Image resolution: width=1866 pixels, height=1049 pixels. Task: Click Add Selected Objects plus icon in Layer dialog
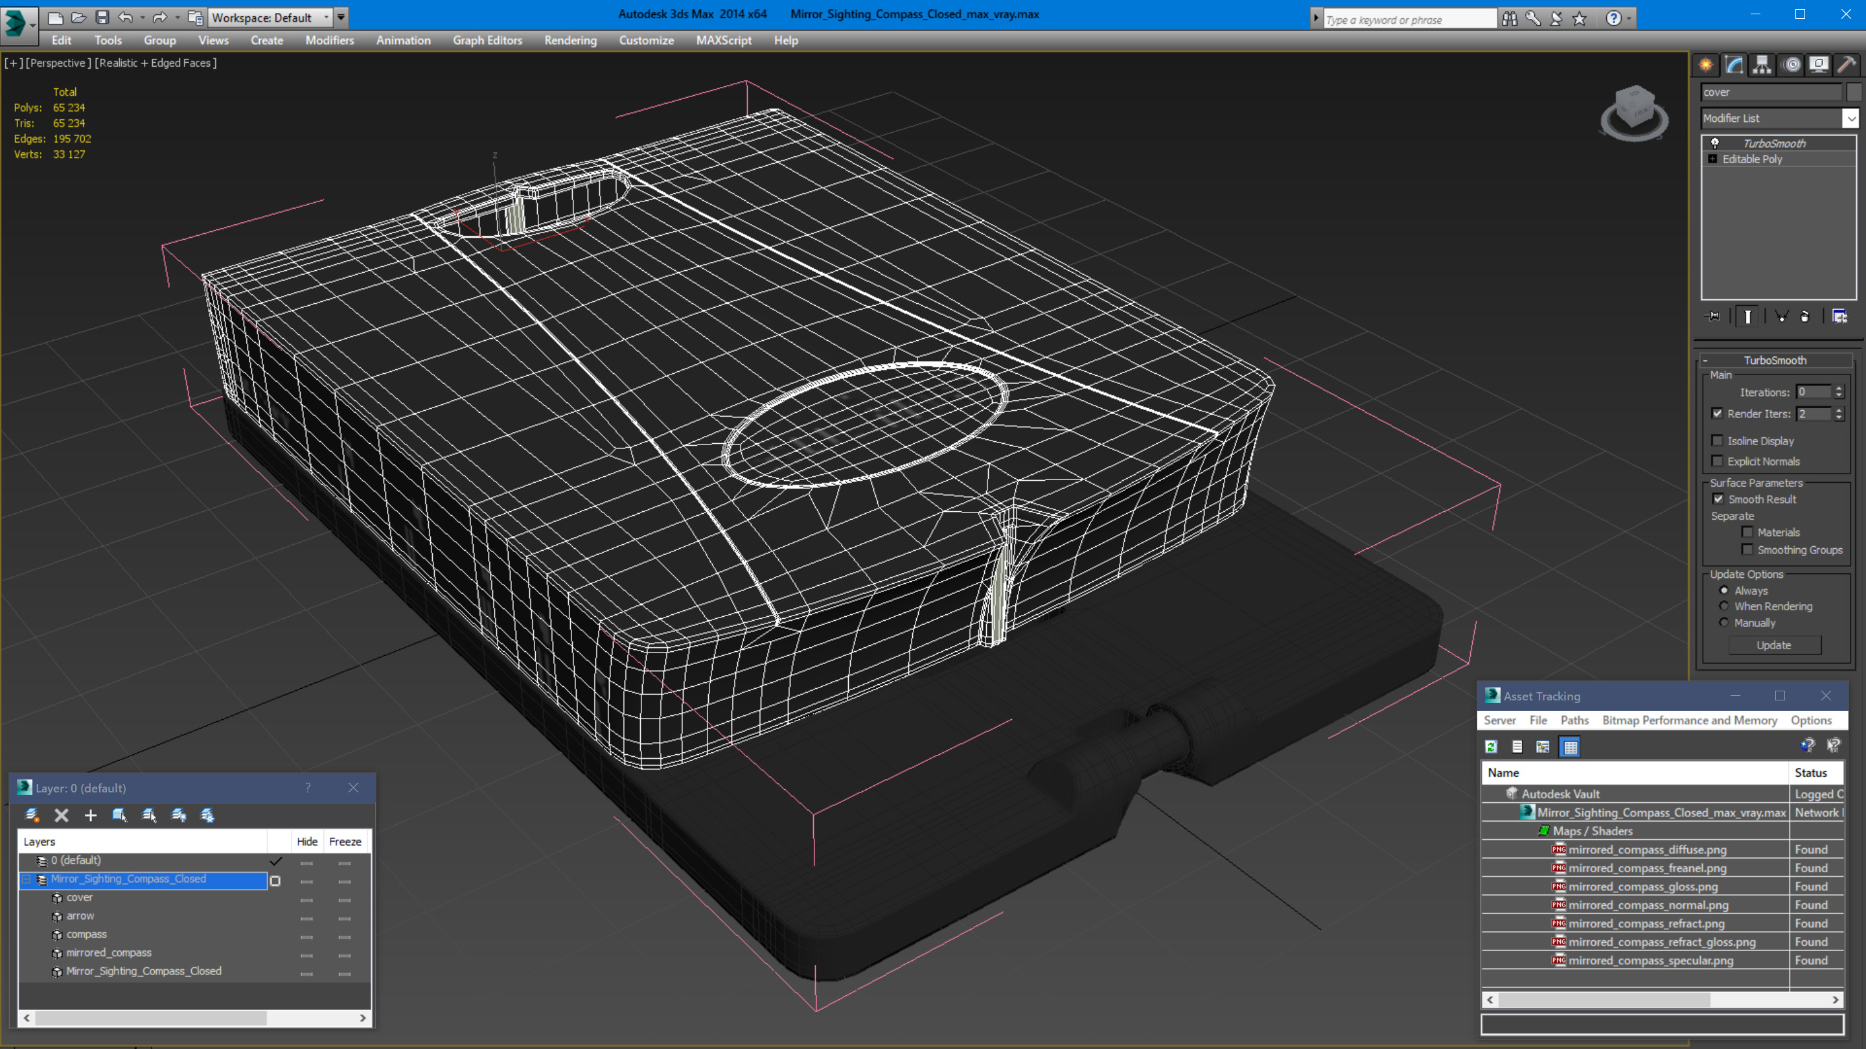click(91, 815)
